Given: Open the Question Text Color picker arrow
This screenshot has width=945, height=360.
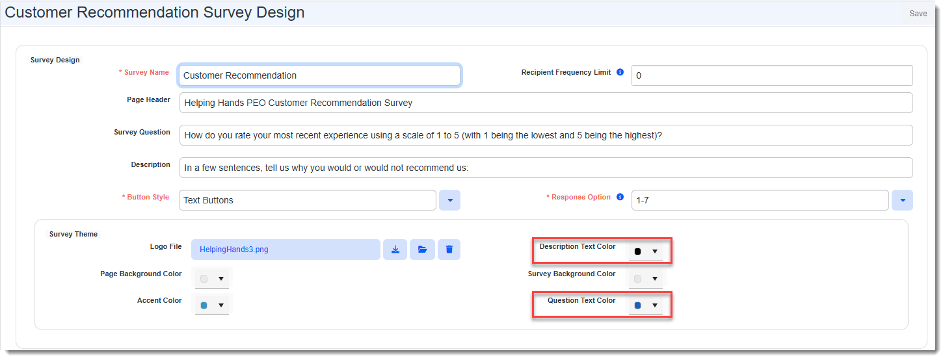Looking at the screenshot, I should (x=655, y=305).
